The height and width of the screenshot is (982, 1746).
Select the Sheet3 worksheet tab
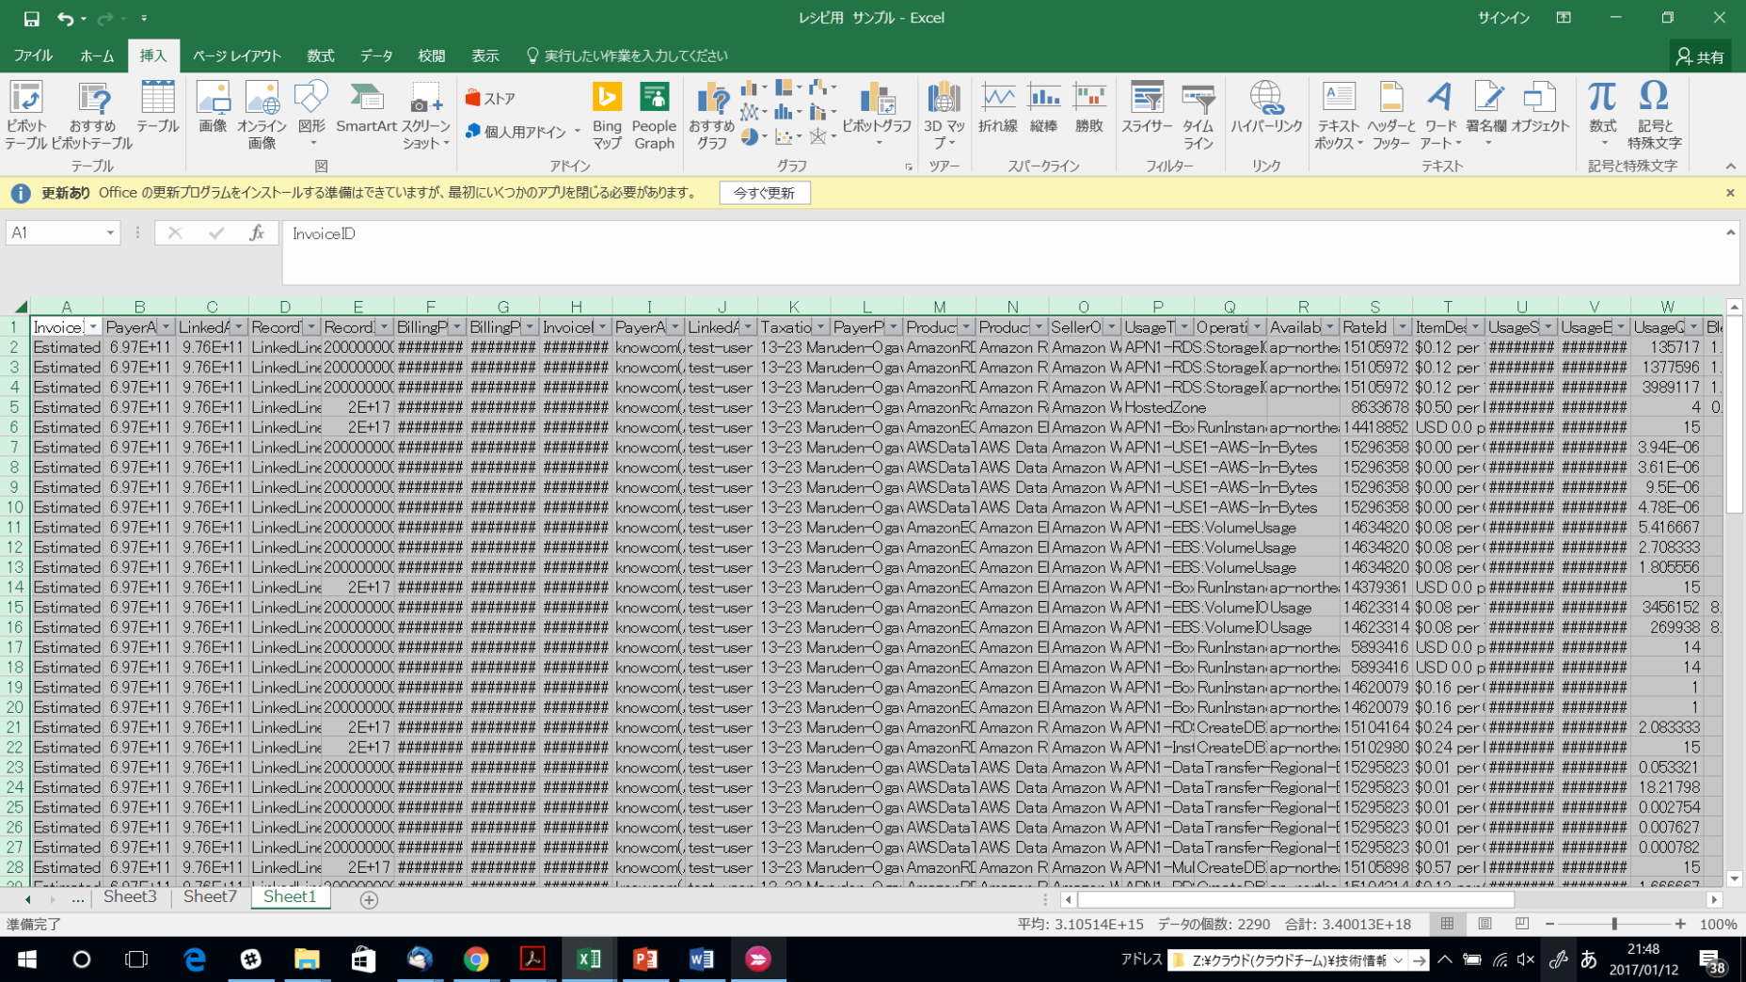coord(130,897)
